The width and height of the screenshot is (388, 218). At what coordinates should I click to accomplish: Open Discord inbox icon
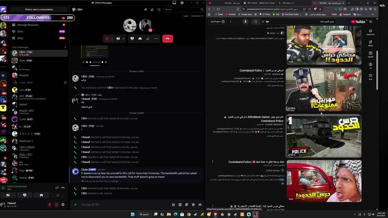click(174, 3)
